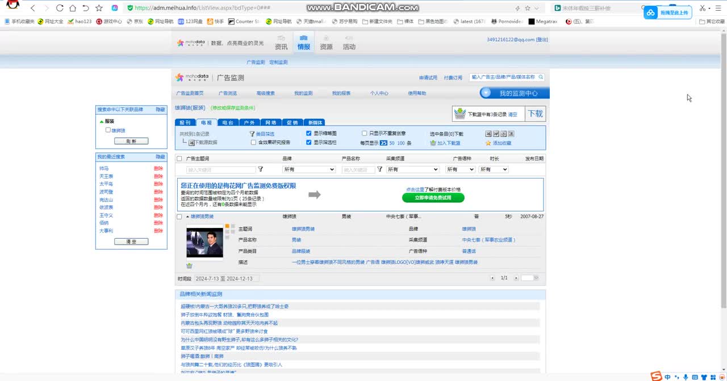Image resolution: width=727 pixels, height=381 pixels.
Task: Tick the 雄狮狼 checkbox under 服装
Action: pos(108,130)
